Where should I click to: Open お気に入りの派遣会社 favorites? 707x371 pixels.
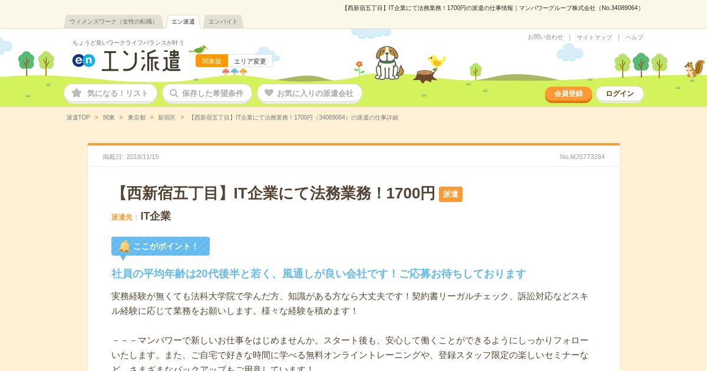click(x=309, y=93)
